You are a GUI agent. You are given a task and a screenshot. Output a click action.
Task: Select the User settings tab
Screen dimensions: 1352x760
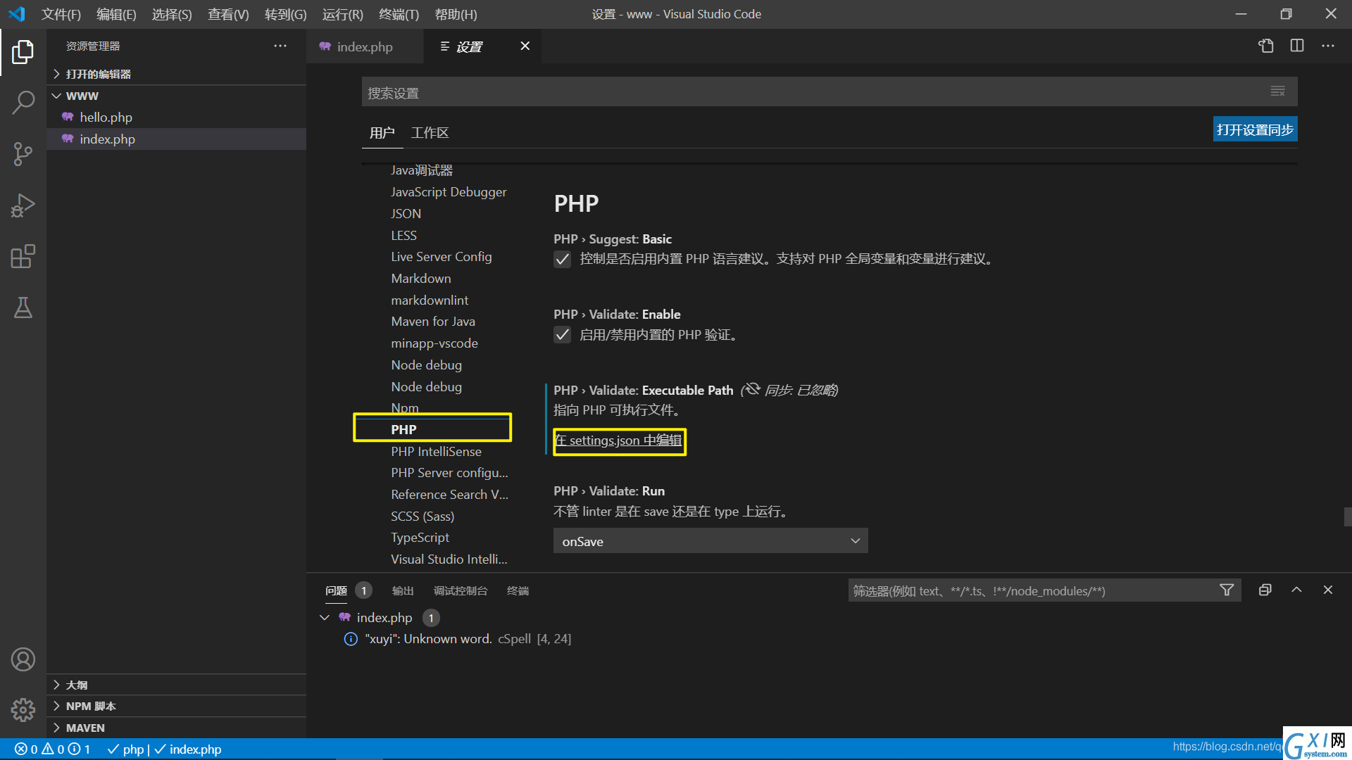[x=382, y=132]
